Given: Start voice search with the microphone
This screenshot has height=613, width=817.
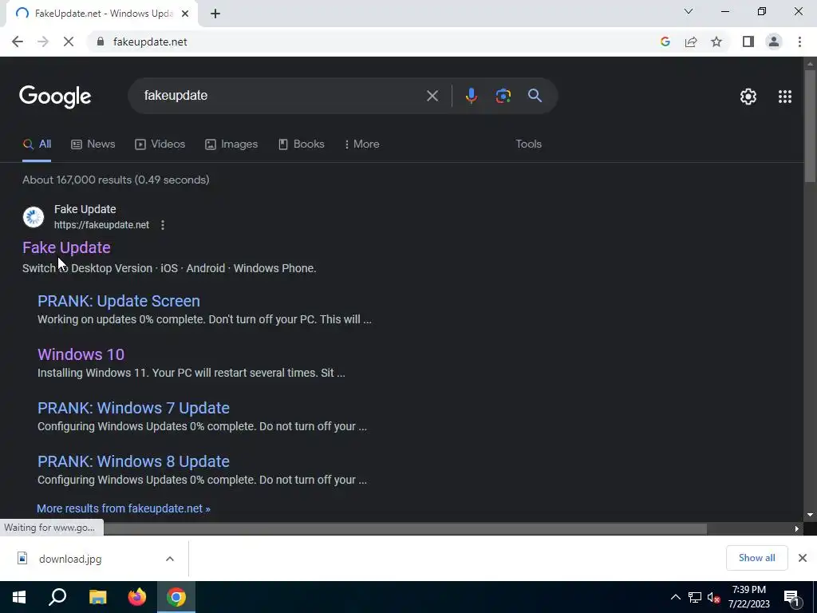Looking at the screenshot, I should pos(471,96).
